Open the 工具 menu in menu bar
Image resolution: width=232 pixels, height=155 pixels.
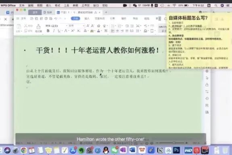click(67, 6)
